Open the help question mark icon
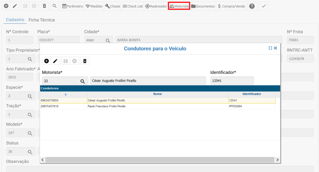Image resolution: width=319 pixels, height=172 pixels. click(x=252, y=6)
